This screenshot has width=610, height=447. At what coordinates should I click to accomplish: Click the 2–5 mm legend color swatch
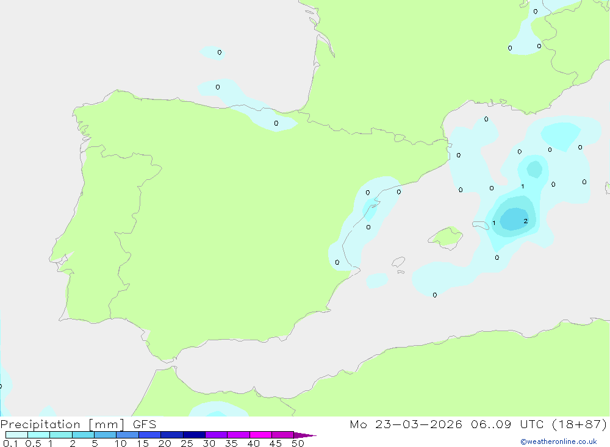pyautogui.click(x=83, y=435)
